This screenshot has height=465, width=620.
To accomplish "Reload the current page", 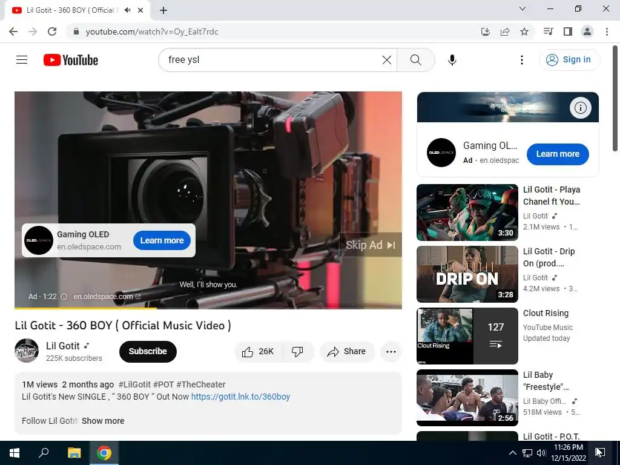I will 52,31.
